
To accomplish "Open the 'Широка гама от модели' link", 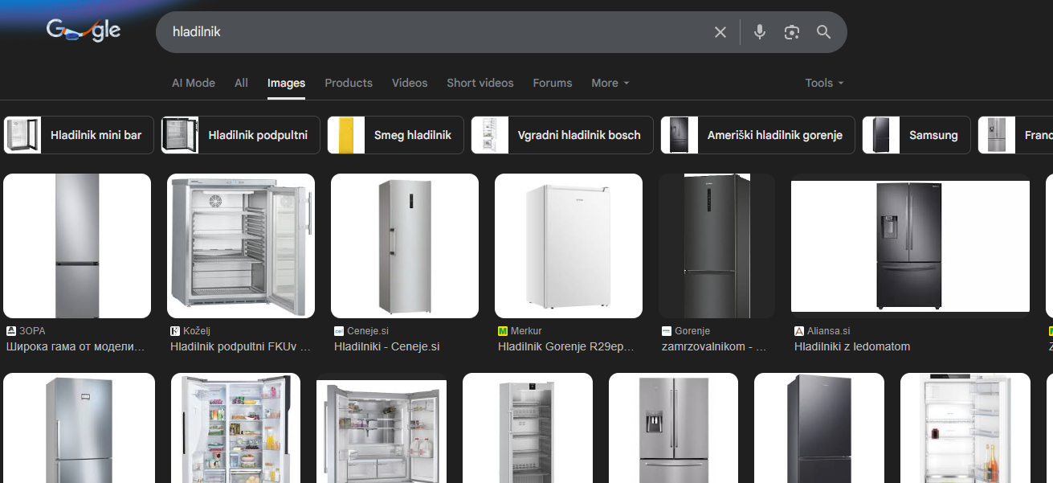I will click(76, 347).
